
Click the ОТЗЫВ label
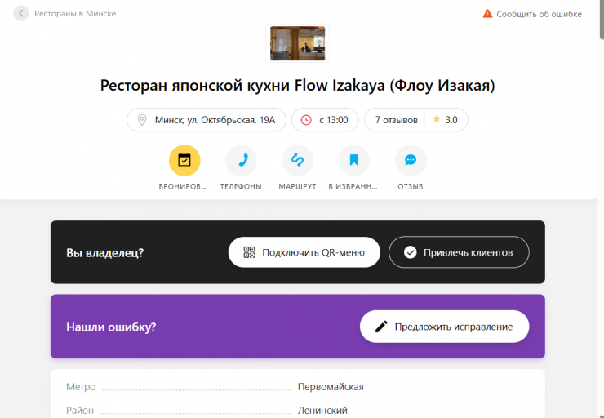coord(411,186)
